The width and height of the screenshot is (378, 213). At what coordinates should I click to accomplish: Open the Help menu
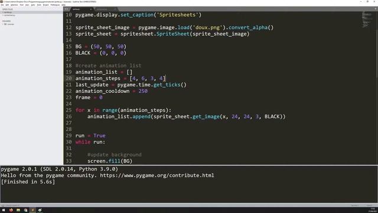click(x=64, y=5)
